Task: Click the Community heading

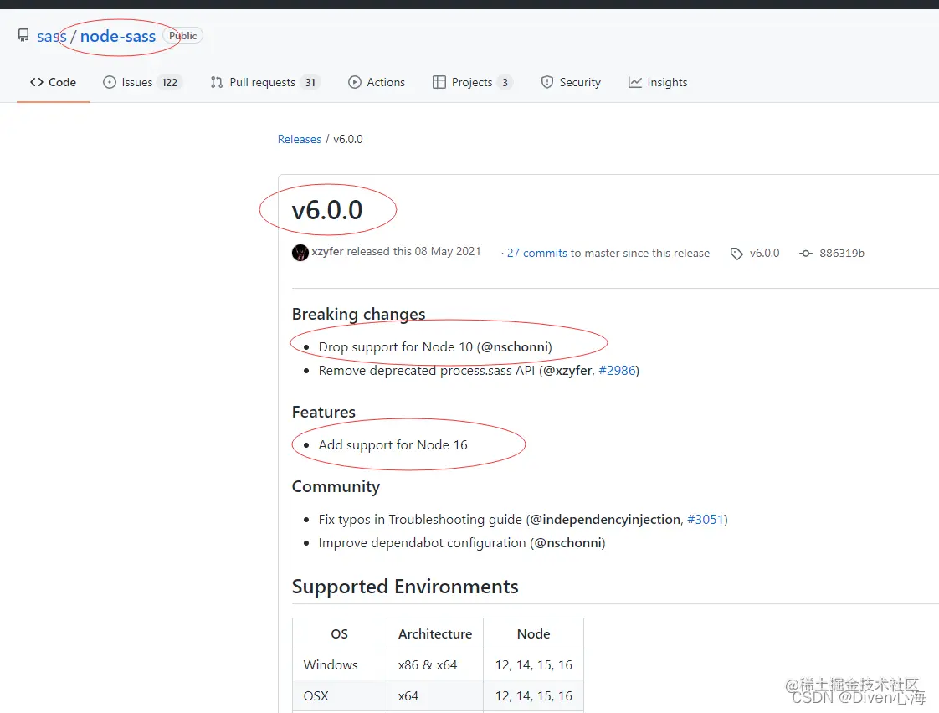Action: pos(336,487)
